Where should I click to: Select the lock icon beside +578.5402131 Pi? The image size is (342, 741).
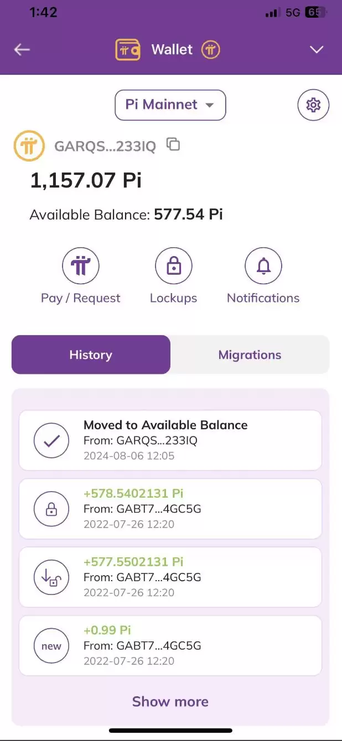[x=51, y=508]
